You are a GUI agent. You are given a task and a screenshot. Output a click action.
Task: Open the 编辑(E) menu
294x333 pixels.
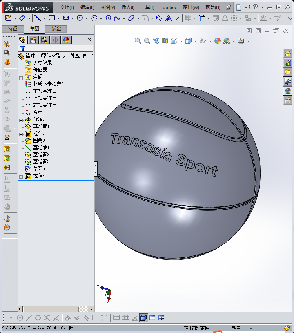coord(87,8)
